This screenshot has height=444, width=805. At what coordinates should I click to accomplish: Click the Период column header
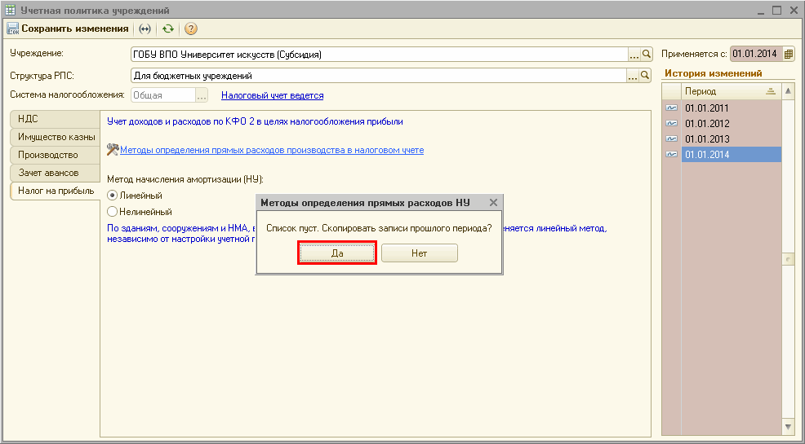tap(731, 91)
